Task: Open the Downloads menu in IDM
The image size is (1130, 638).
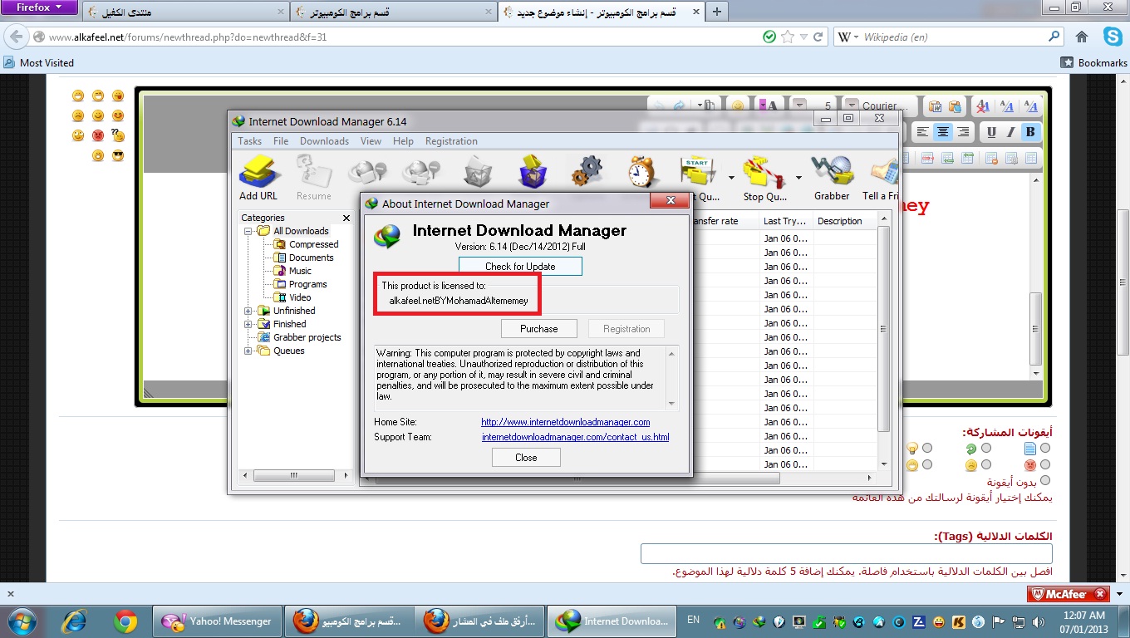Action: [x=324, y=141]
